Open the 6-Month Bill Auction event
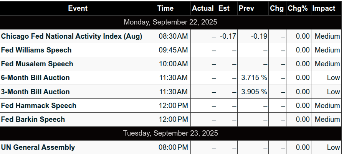The height and width of the screenshot is (154, 344). pos(36,78)
